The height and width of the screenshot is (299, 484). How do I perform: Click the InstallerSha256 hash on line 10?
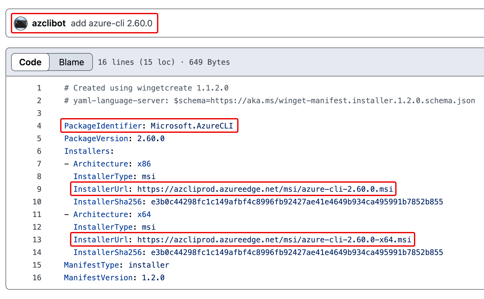pyautogui.click(x=297, y=202)
